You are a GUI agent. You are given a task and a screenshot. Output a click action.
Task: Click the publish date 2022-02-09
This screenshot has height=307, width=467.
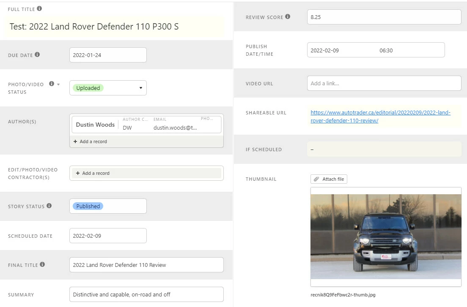(324, 51)
